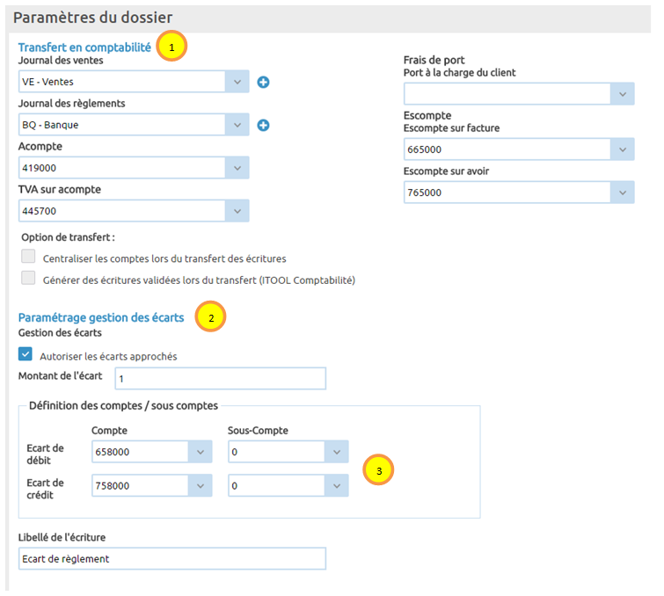Enable Centraliser les comptes checkbox

(x=28, y=258)
